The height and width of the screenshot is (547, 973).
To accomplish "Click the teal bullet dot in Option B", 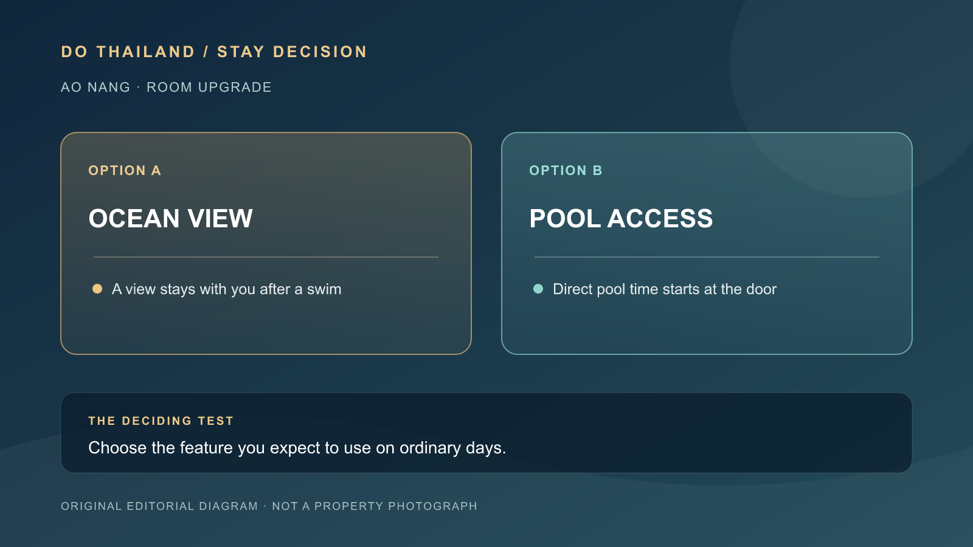I will (x=538, y=289).
